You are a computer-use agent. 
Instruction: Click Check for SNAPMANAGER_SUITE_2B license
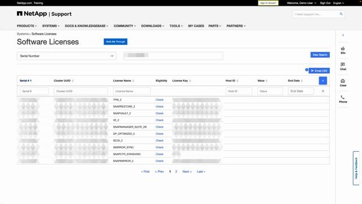[x=160, y=127]
